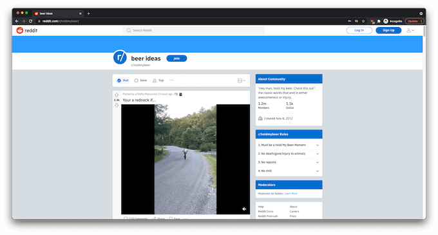Join the beer ideas community
The height and width of the screenshot is (235, 438).
(x=176, y=59)
